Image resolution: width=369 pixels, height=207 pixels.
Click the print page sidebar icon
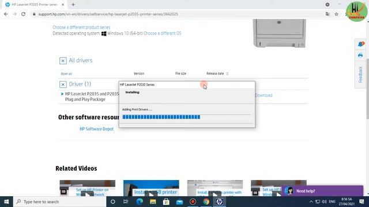[x=360, y=55]
